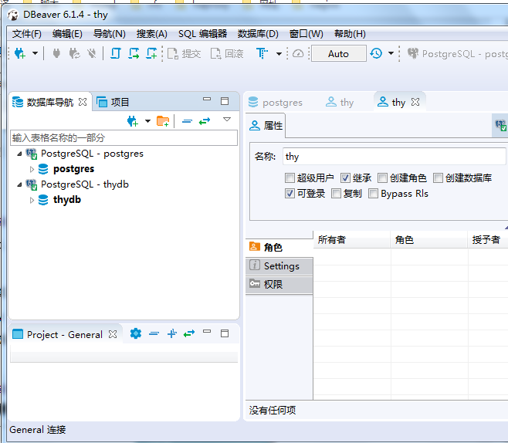Viewport: 508px width, 443px height.
Task: Expand the thydb database node
Action: pos(32,200)
